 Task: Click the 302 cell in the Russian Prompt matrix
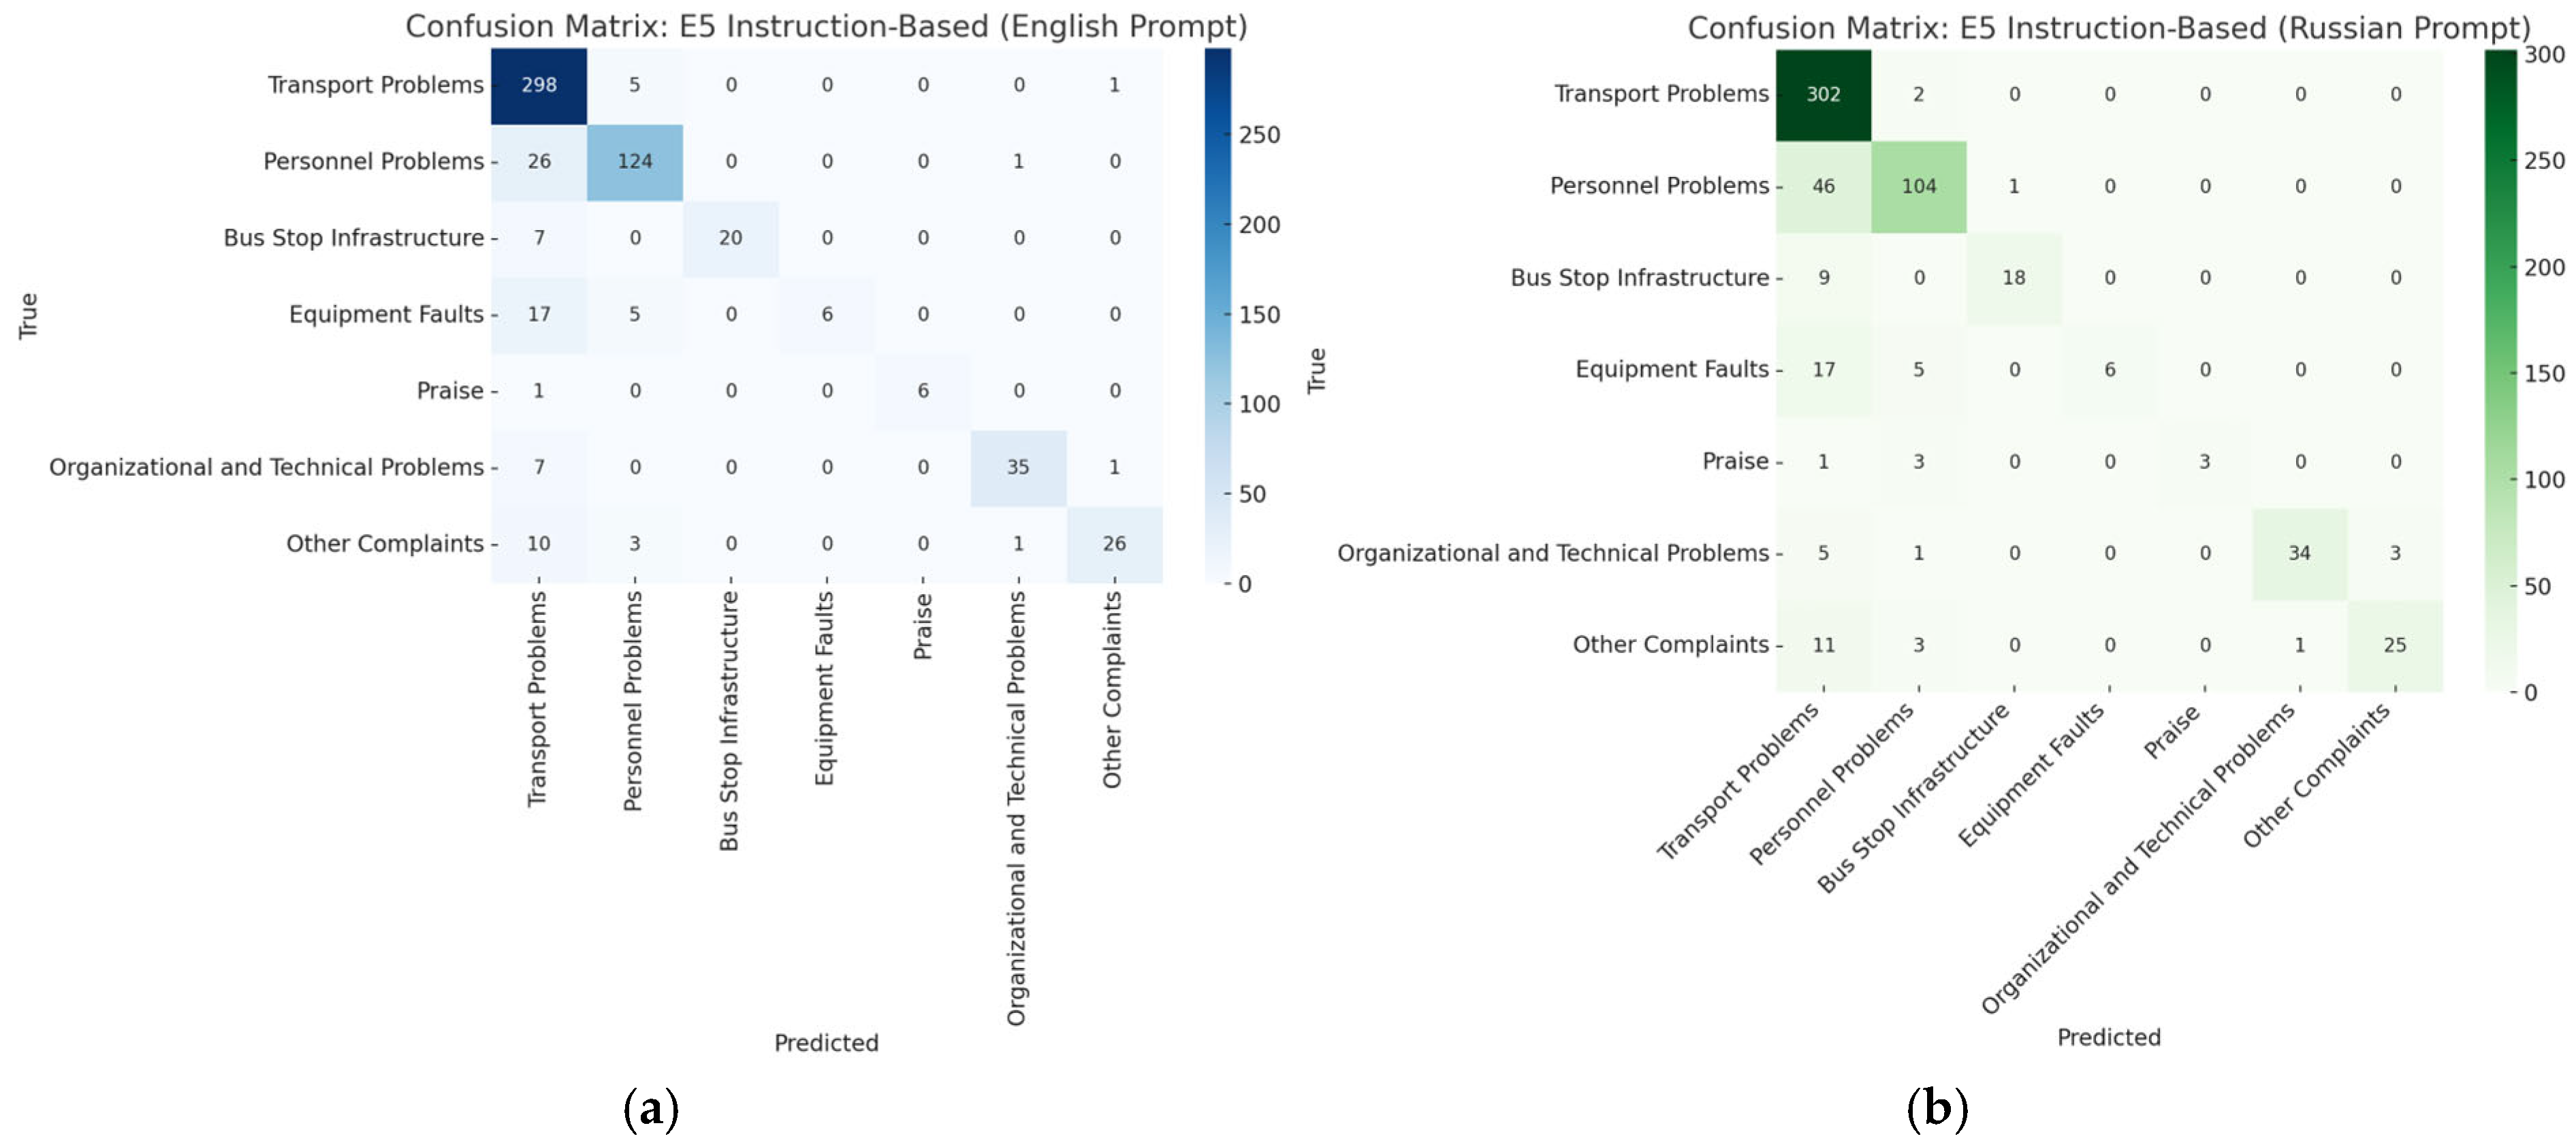pos(1822,94)
